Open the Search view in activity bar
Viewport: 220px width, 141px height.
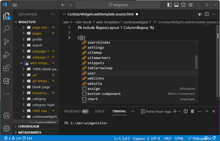[6, 29]
